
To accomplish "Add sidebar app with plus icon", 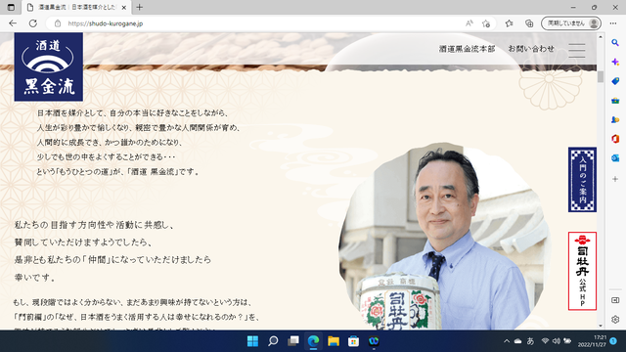I will (615, 179).
